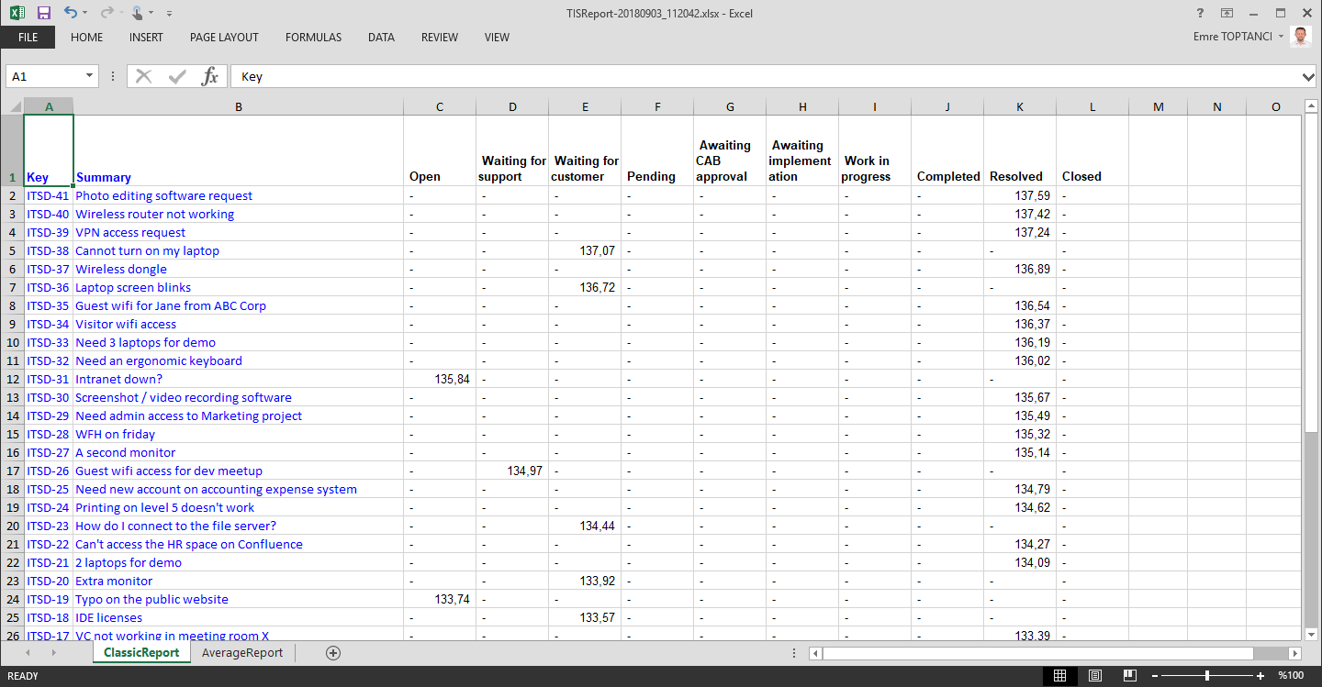Switch to Normal view in status bar
This screenshot has width=1322, height=687.
point(1059,676)
